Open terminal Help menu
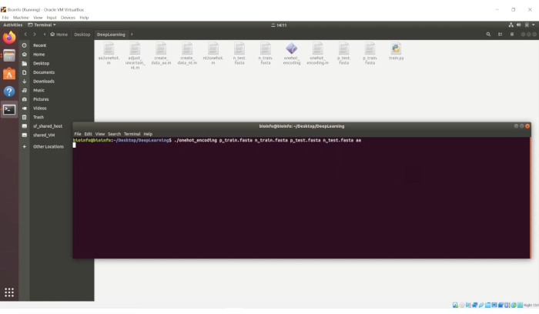Image resolution: width=539 pixels, height=314 pixels. [148, 134]
